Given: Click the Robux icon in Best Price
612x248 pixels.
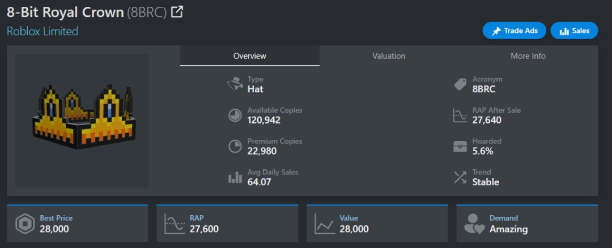Looking at the screenshot, I should [24, 224].
